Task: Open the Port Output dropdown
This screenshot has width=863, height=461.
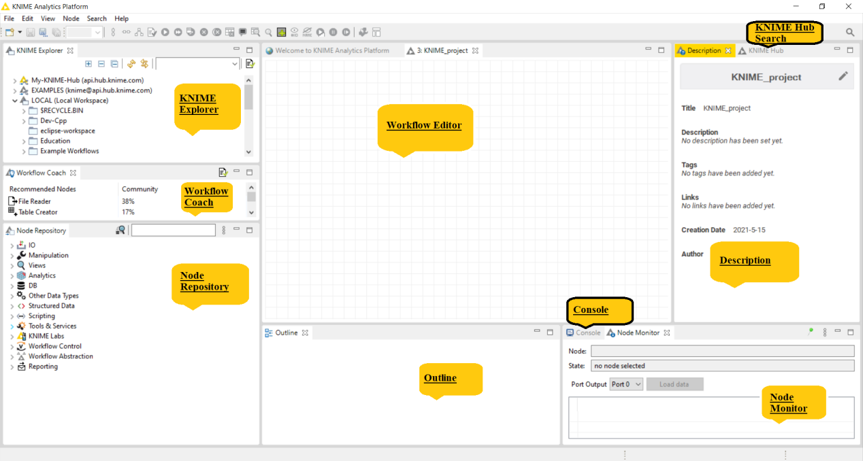Action: [x=626, y=384]
